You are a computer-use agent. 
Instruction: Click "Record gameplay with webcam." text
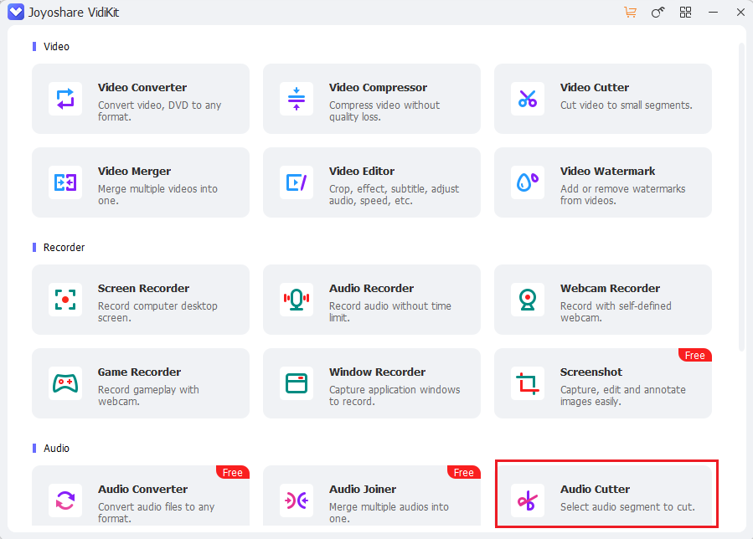click(x=148, y=396)
